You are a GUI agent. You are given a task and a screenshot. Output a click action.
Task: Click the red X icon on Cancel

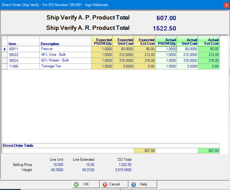coord(105,184)
